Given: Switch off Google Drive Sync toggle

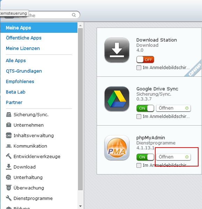Looking at the screenshot, I should 145,108.
